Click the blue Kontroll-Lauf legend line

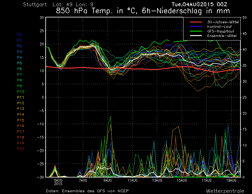[196, 27]
